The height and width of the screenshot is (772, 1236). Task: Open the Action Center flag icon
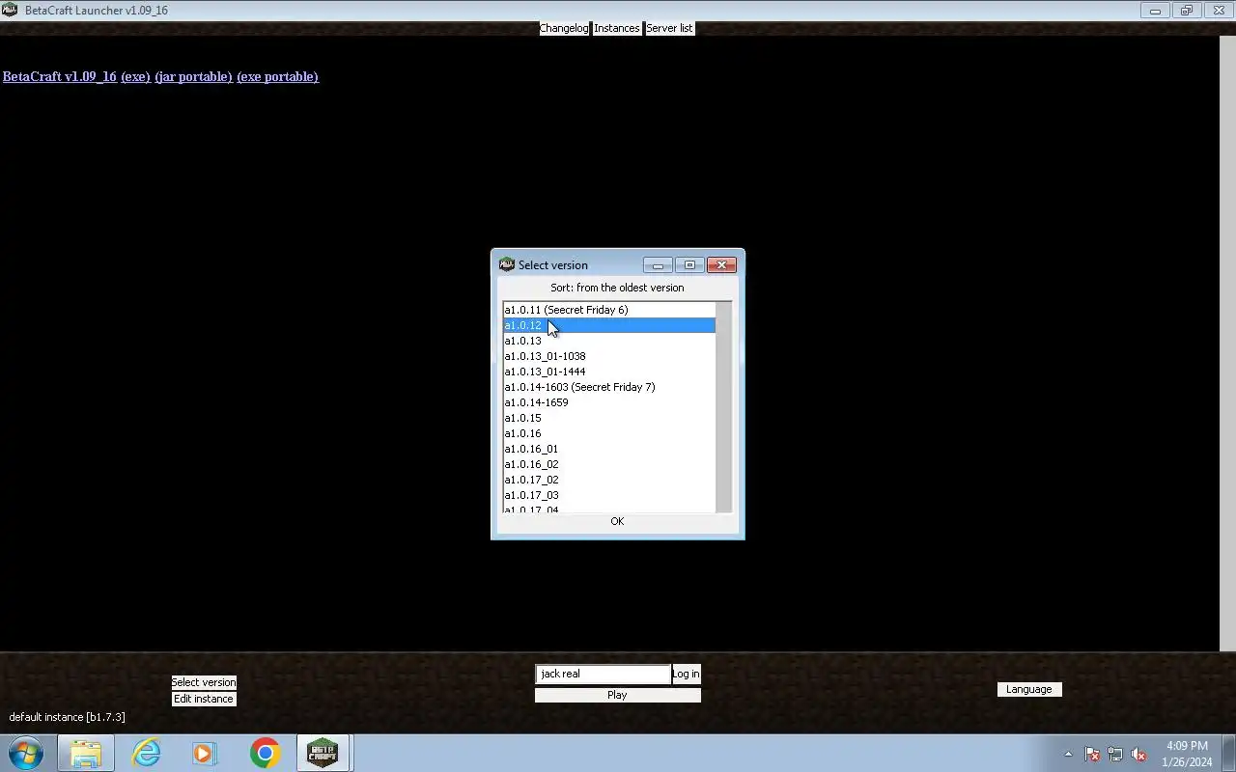(1092, 754)
